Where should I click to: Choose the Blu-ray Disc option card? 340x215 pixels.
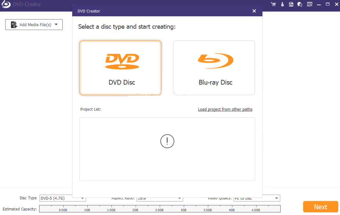coord(214,68)
